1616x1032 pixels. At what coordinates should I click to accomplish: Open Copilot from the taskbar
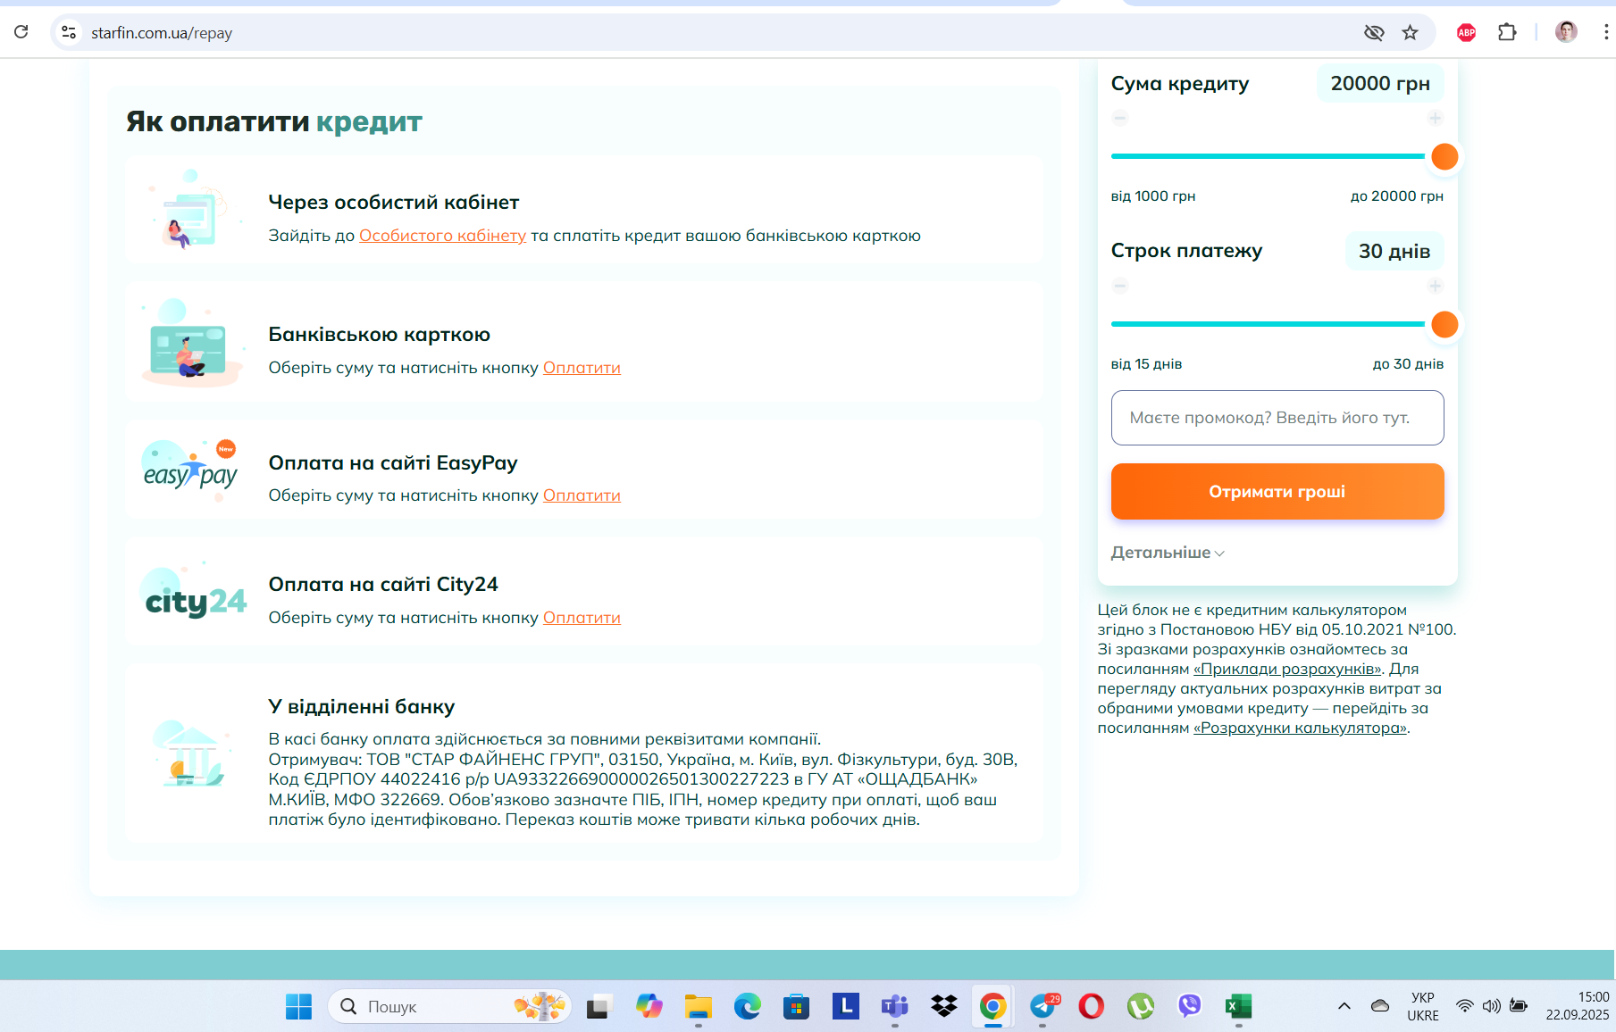pos(649,1007)
